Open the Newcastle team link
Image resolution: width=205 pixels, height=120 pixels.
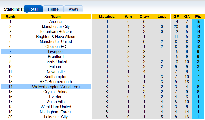tap(56, 72)
